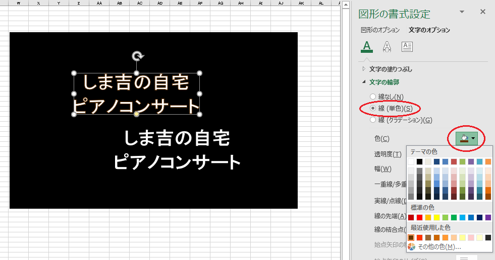
Task: Select column AD header
Action: (160, 3)
